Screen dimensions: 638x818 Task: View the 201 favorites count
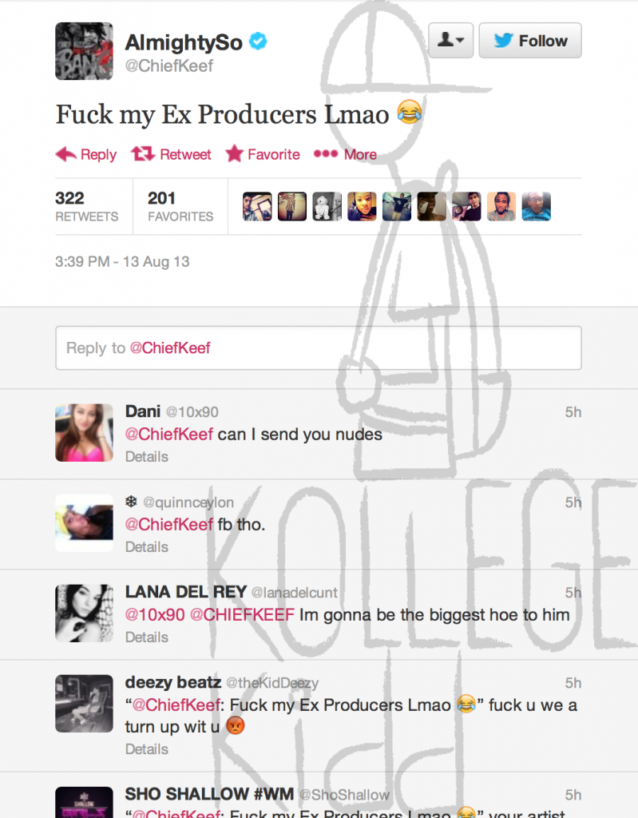tap(180, 206)
